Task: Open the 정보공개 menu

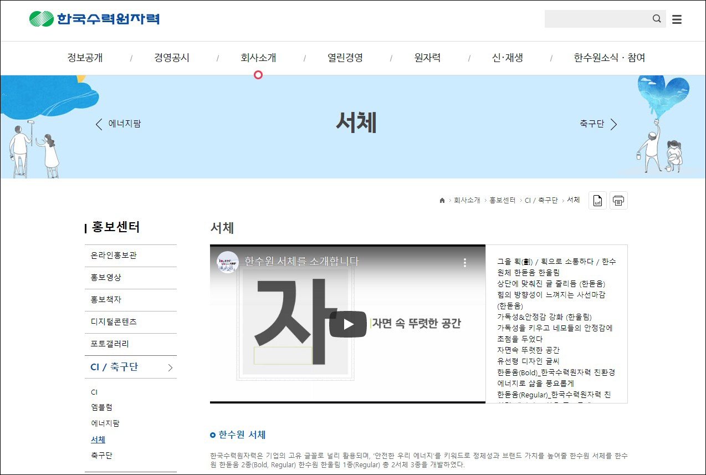Action: (85, 58)
